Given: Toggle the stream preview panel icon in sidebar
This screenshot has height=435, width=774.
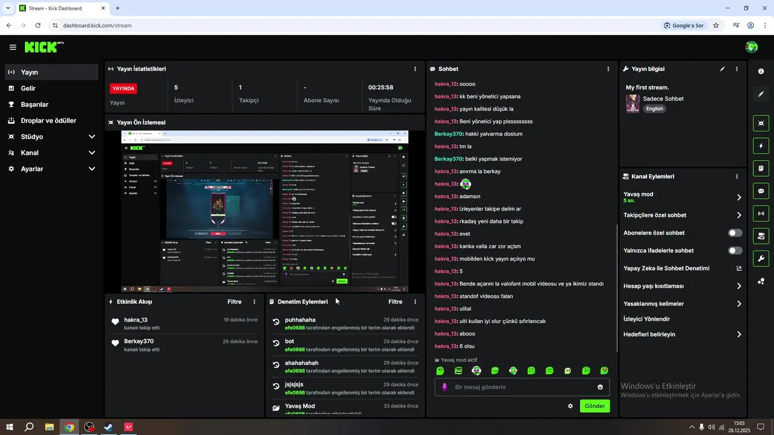Looking at the screenshot, I should point(761,123).
